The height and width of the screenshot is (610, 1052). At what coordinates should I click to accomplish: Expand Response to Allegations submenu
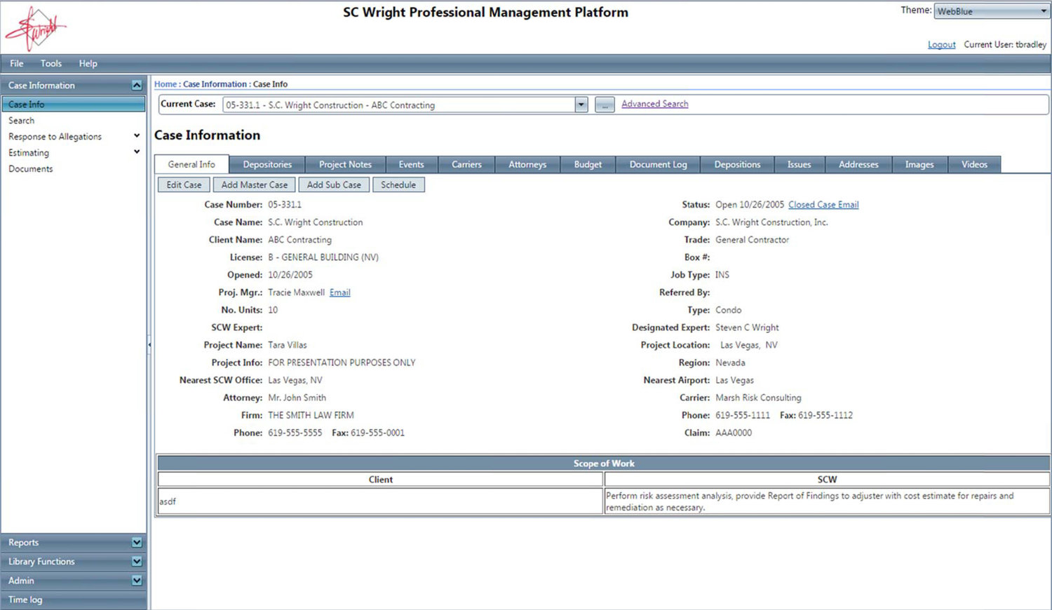pyautogui.click(x=137, y=136)
